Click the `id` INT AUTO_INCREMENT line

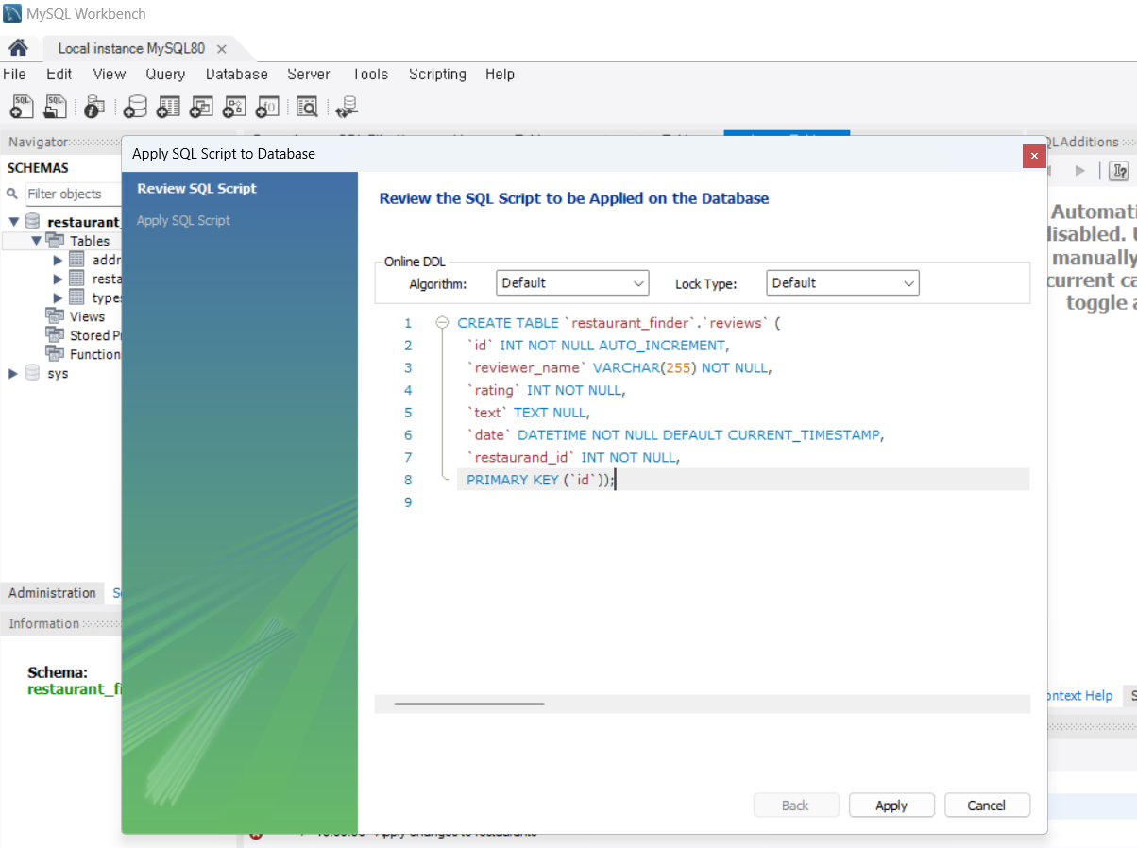tap(598, 346)
